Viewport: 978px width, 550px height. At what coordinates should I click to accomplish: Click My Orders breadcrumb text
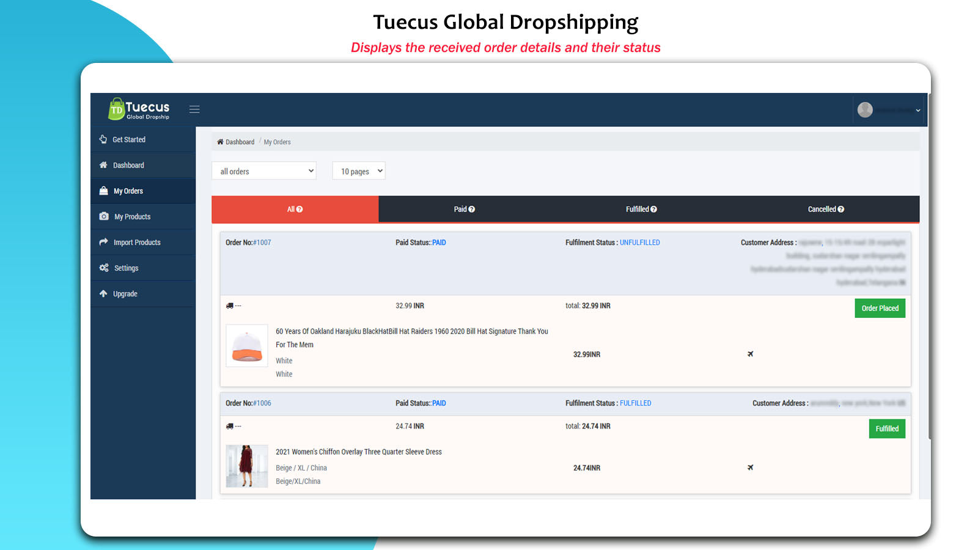(277, 142)
